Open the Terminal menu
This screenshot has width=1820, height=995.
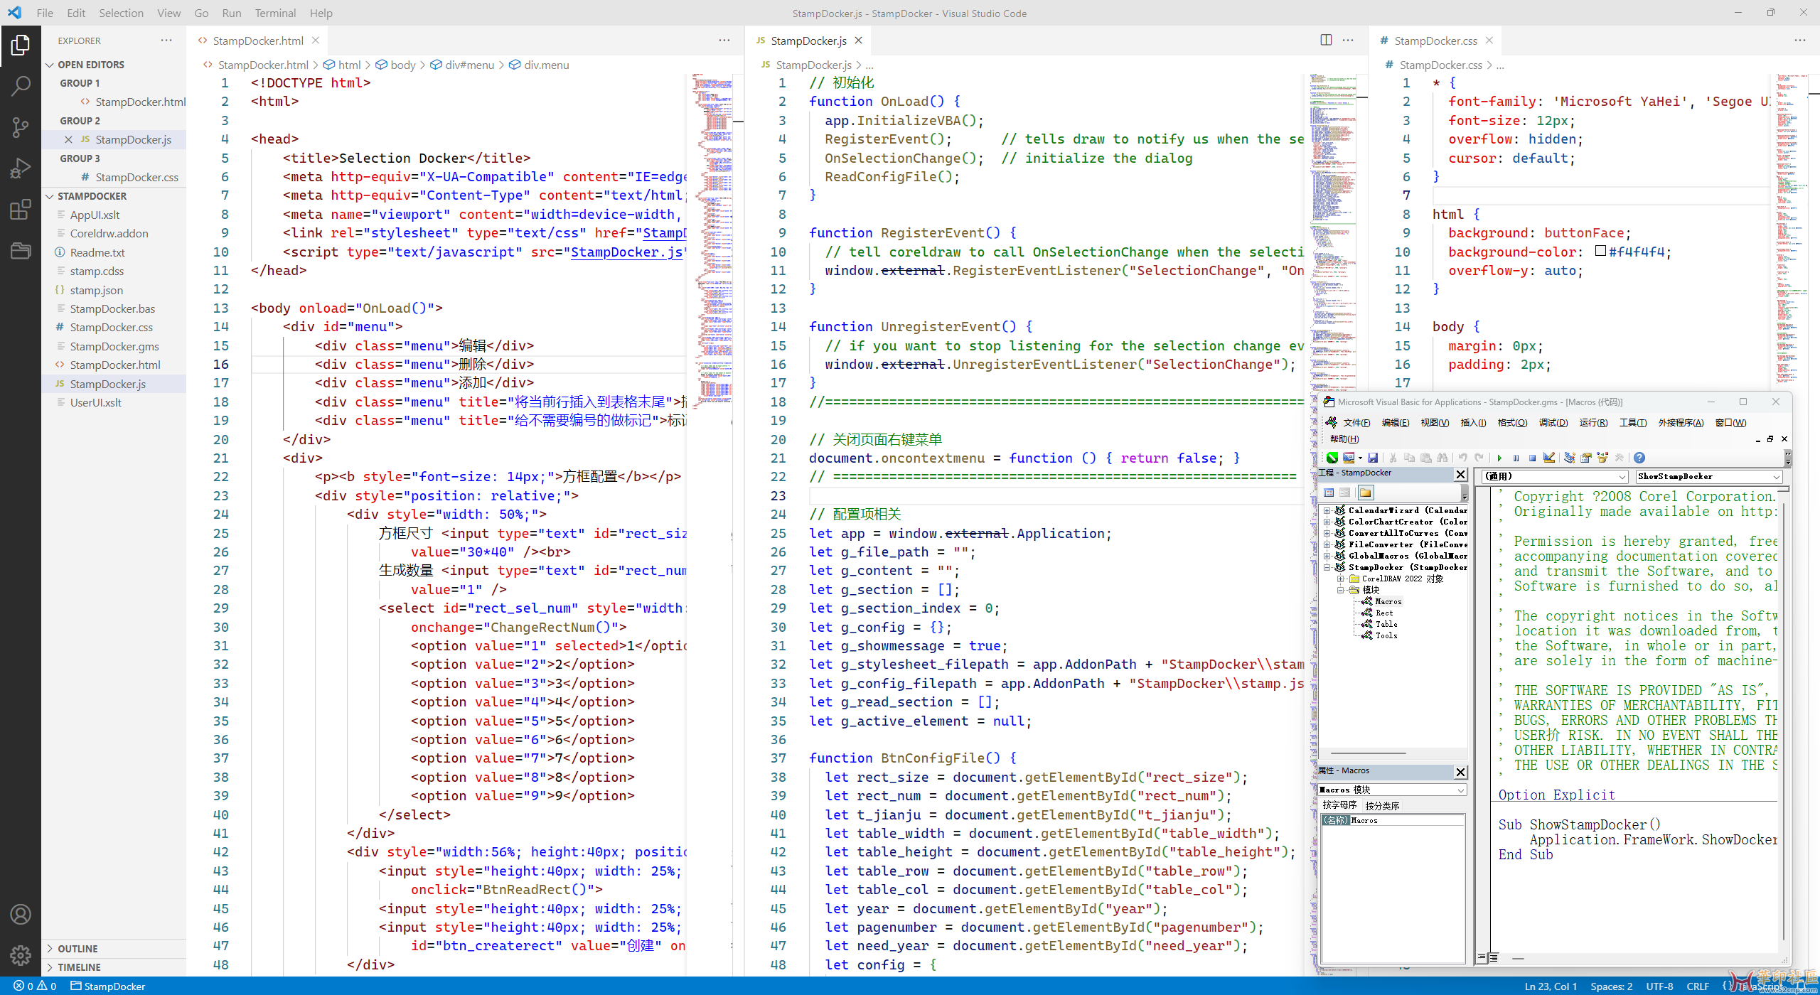click(275, 13)
